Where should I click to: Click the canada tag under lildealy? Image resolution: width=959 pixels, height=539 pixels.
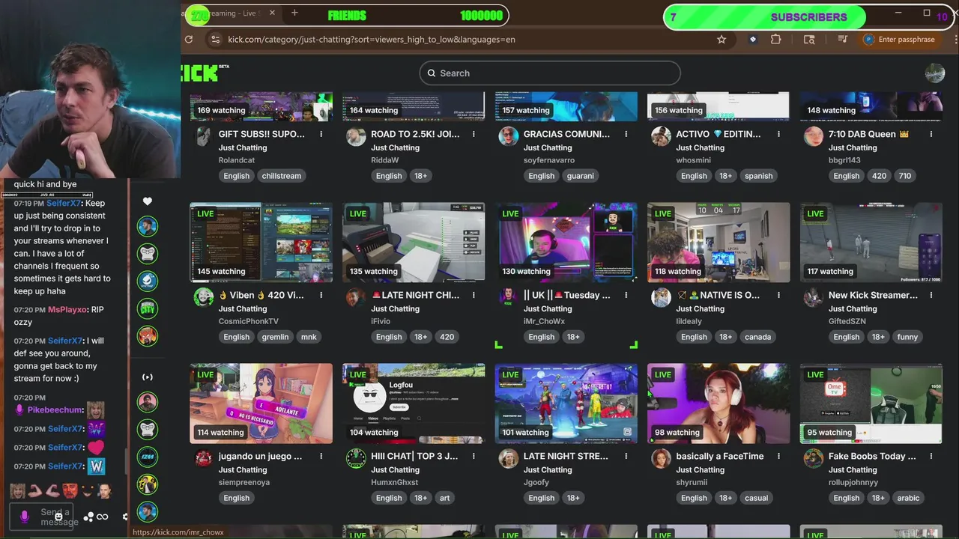(x=757, y=337)
